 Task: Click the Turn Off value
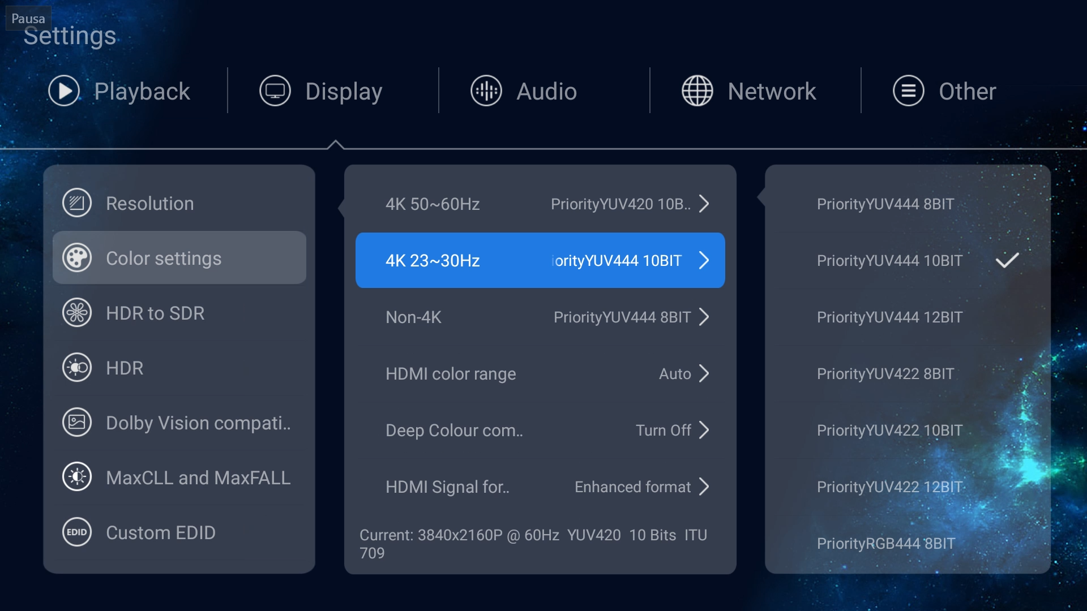coord(663,430)
